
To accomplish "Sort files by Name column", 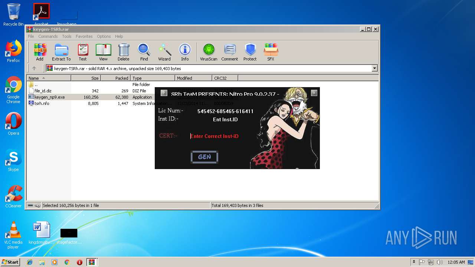I will 49,78.
